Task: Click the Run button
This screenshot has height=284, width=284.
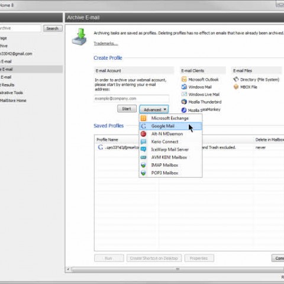Action: [109, 258]
